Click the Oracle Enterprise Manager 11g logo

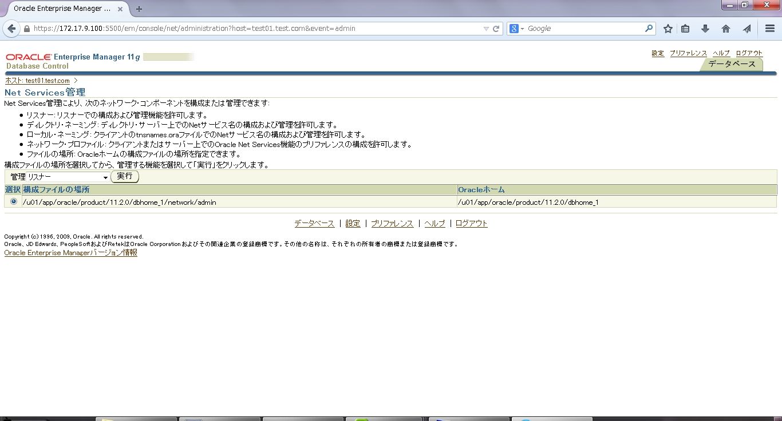(x=73, y=57)
